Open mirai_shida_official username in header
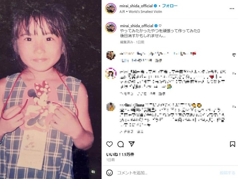The width and height of the screenshot is (238, 179). pyautogui.click(x=136, y=6)
